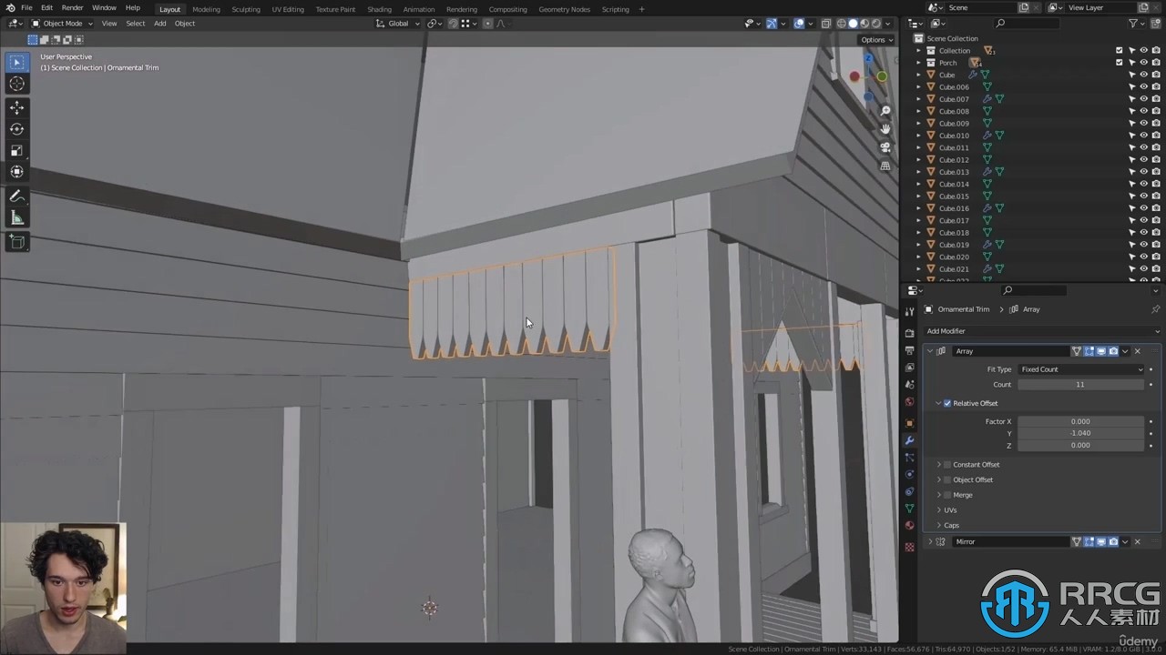Click the new collection icon in outliner

click(1154, 23)
